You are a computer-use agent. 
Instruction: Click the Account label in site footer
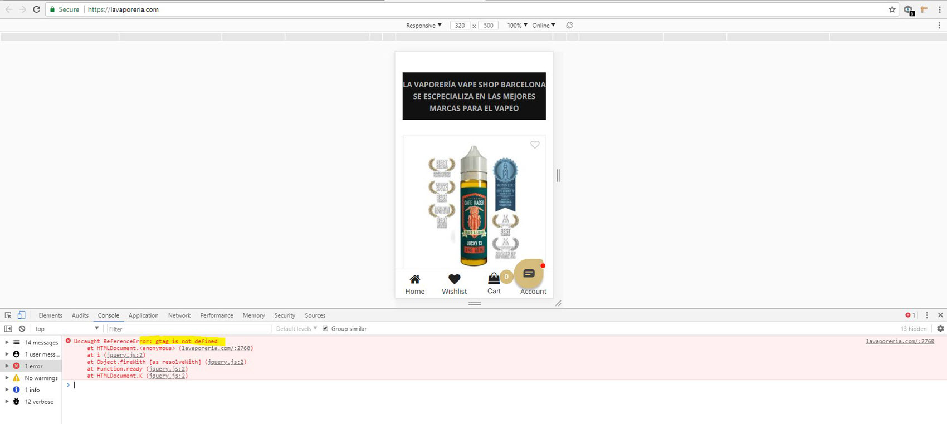pos(533,291)
